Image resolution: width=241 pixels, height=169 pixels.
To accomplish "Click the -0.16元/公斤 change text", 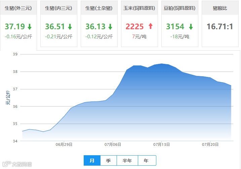I will coord(18,37).
